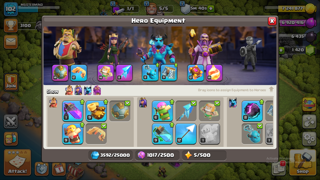Select the Barbarian King's equipped level 14 shield slot
Screen dimensions: 320x180
tap(60, 73)
